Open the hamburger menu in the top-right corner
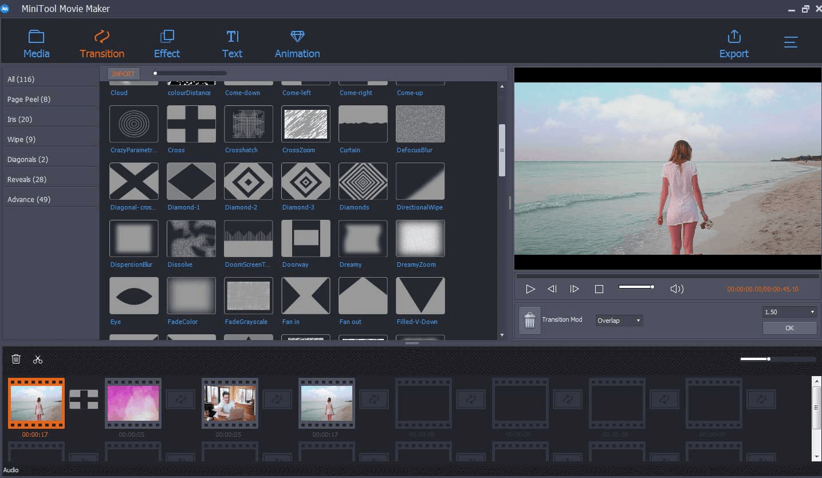Viewport: 822px width, 478px height. pyautogui.click(x=791, y=42)
